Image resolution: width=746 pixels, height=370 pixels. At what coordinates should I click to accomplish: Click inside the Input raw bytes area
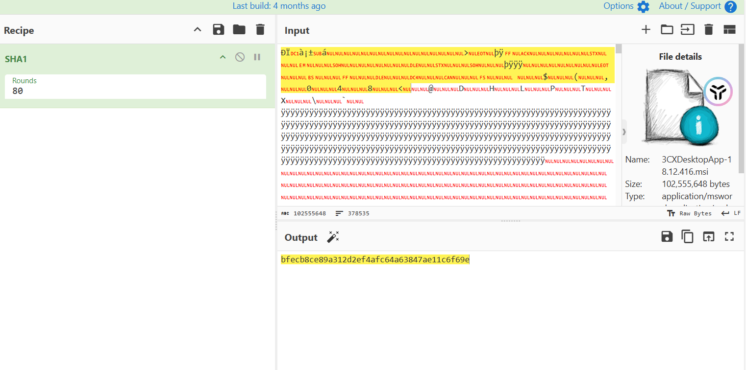(448, 125)
